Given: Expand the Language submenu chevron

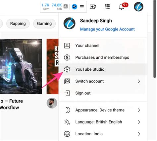Looking at the screenshot, I should tap(139, 122).
